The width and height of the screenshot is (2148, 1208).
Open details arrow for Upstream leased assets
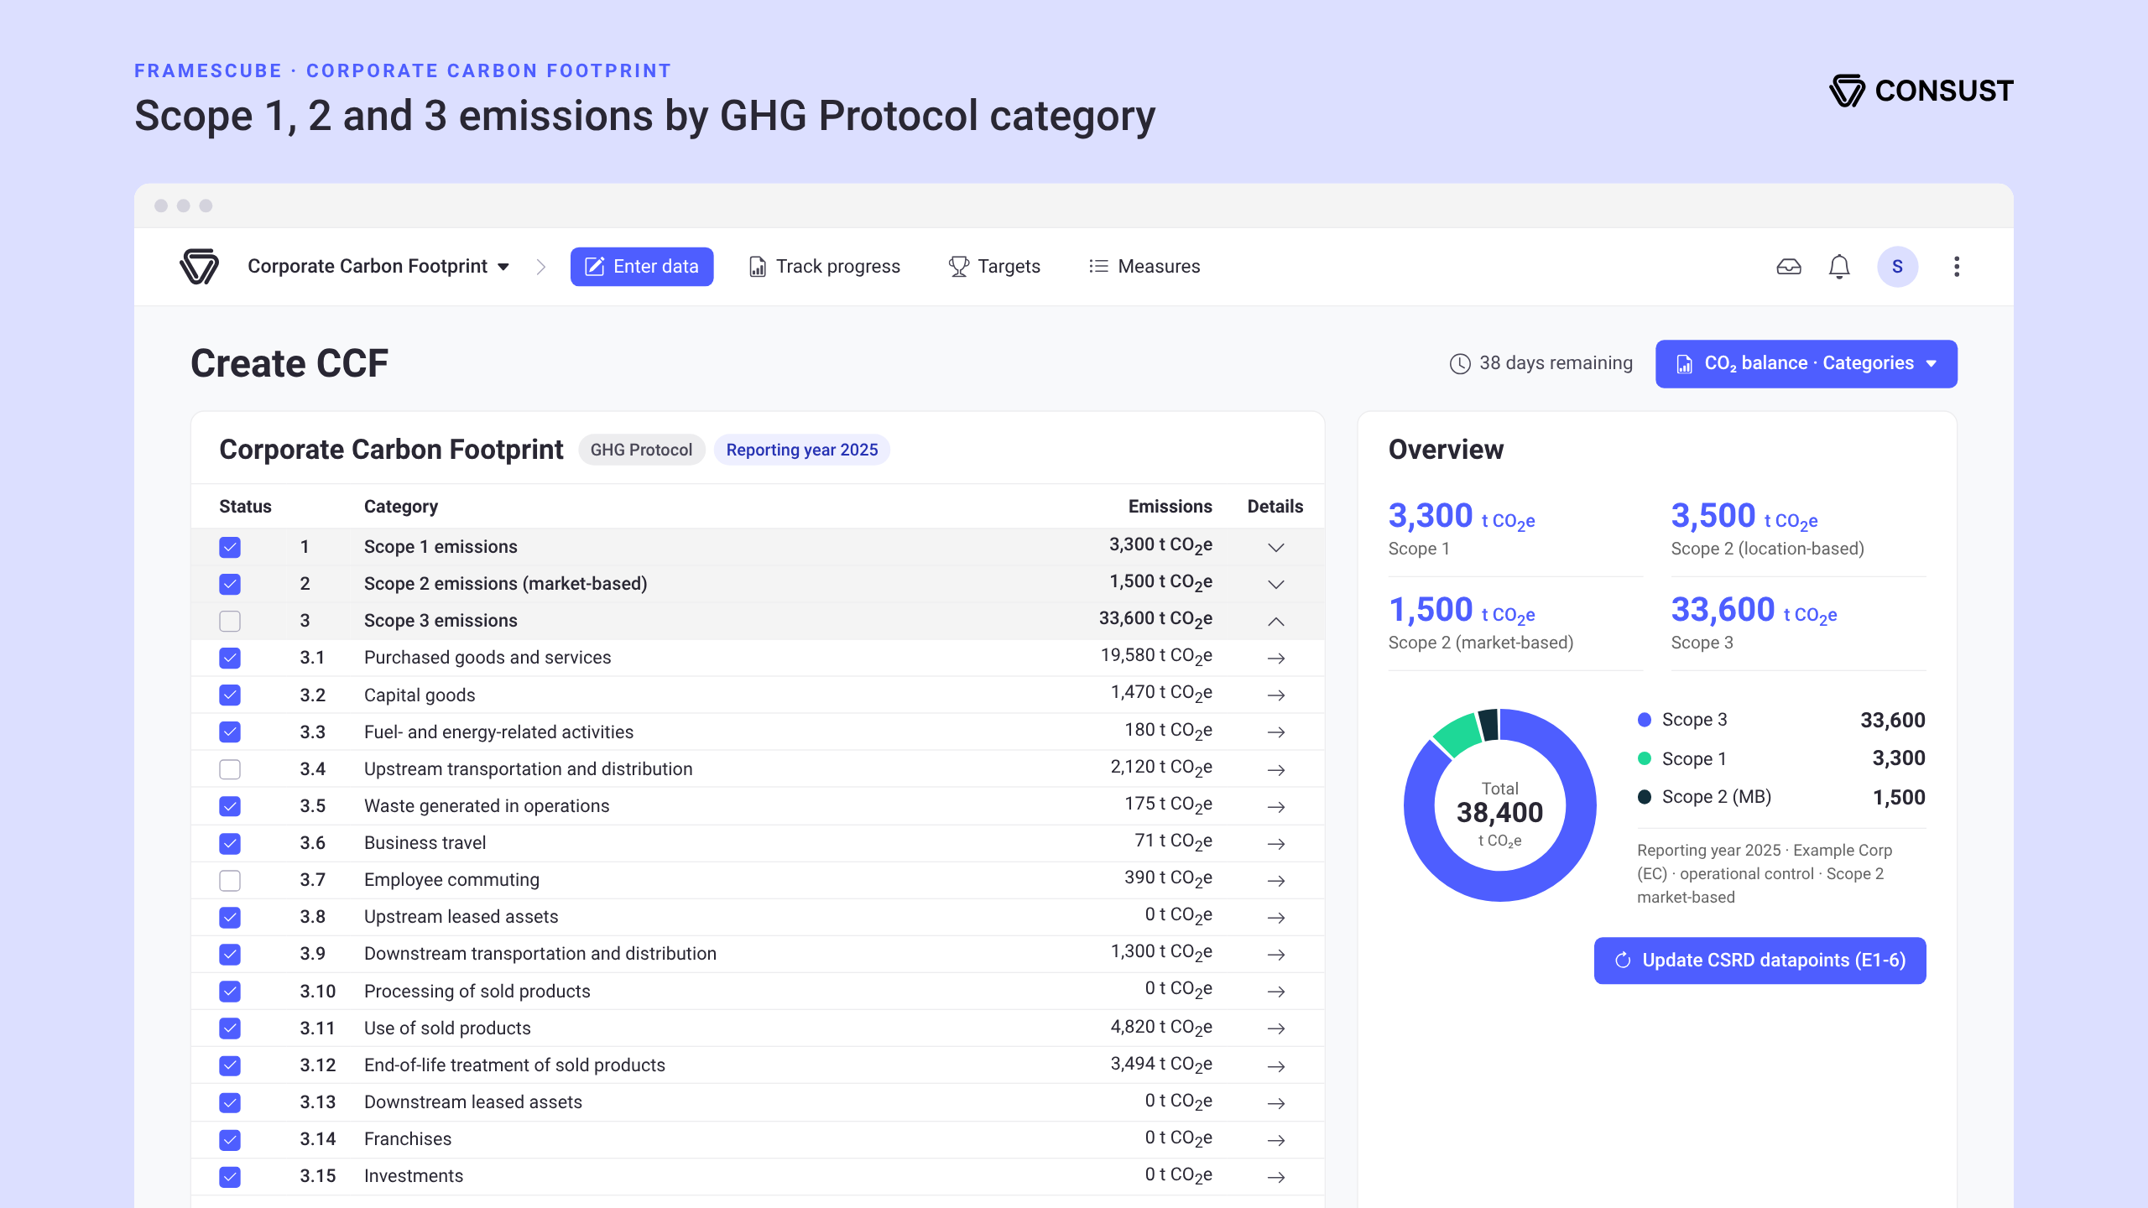click(1276, 918)
